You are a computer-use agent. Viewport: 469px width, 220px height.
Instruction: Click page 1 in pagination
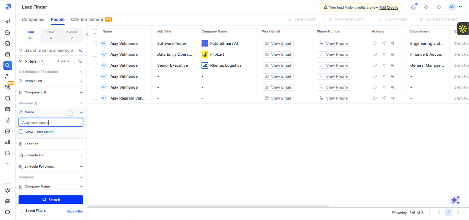coord(448,213)
